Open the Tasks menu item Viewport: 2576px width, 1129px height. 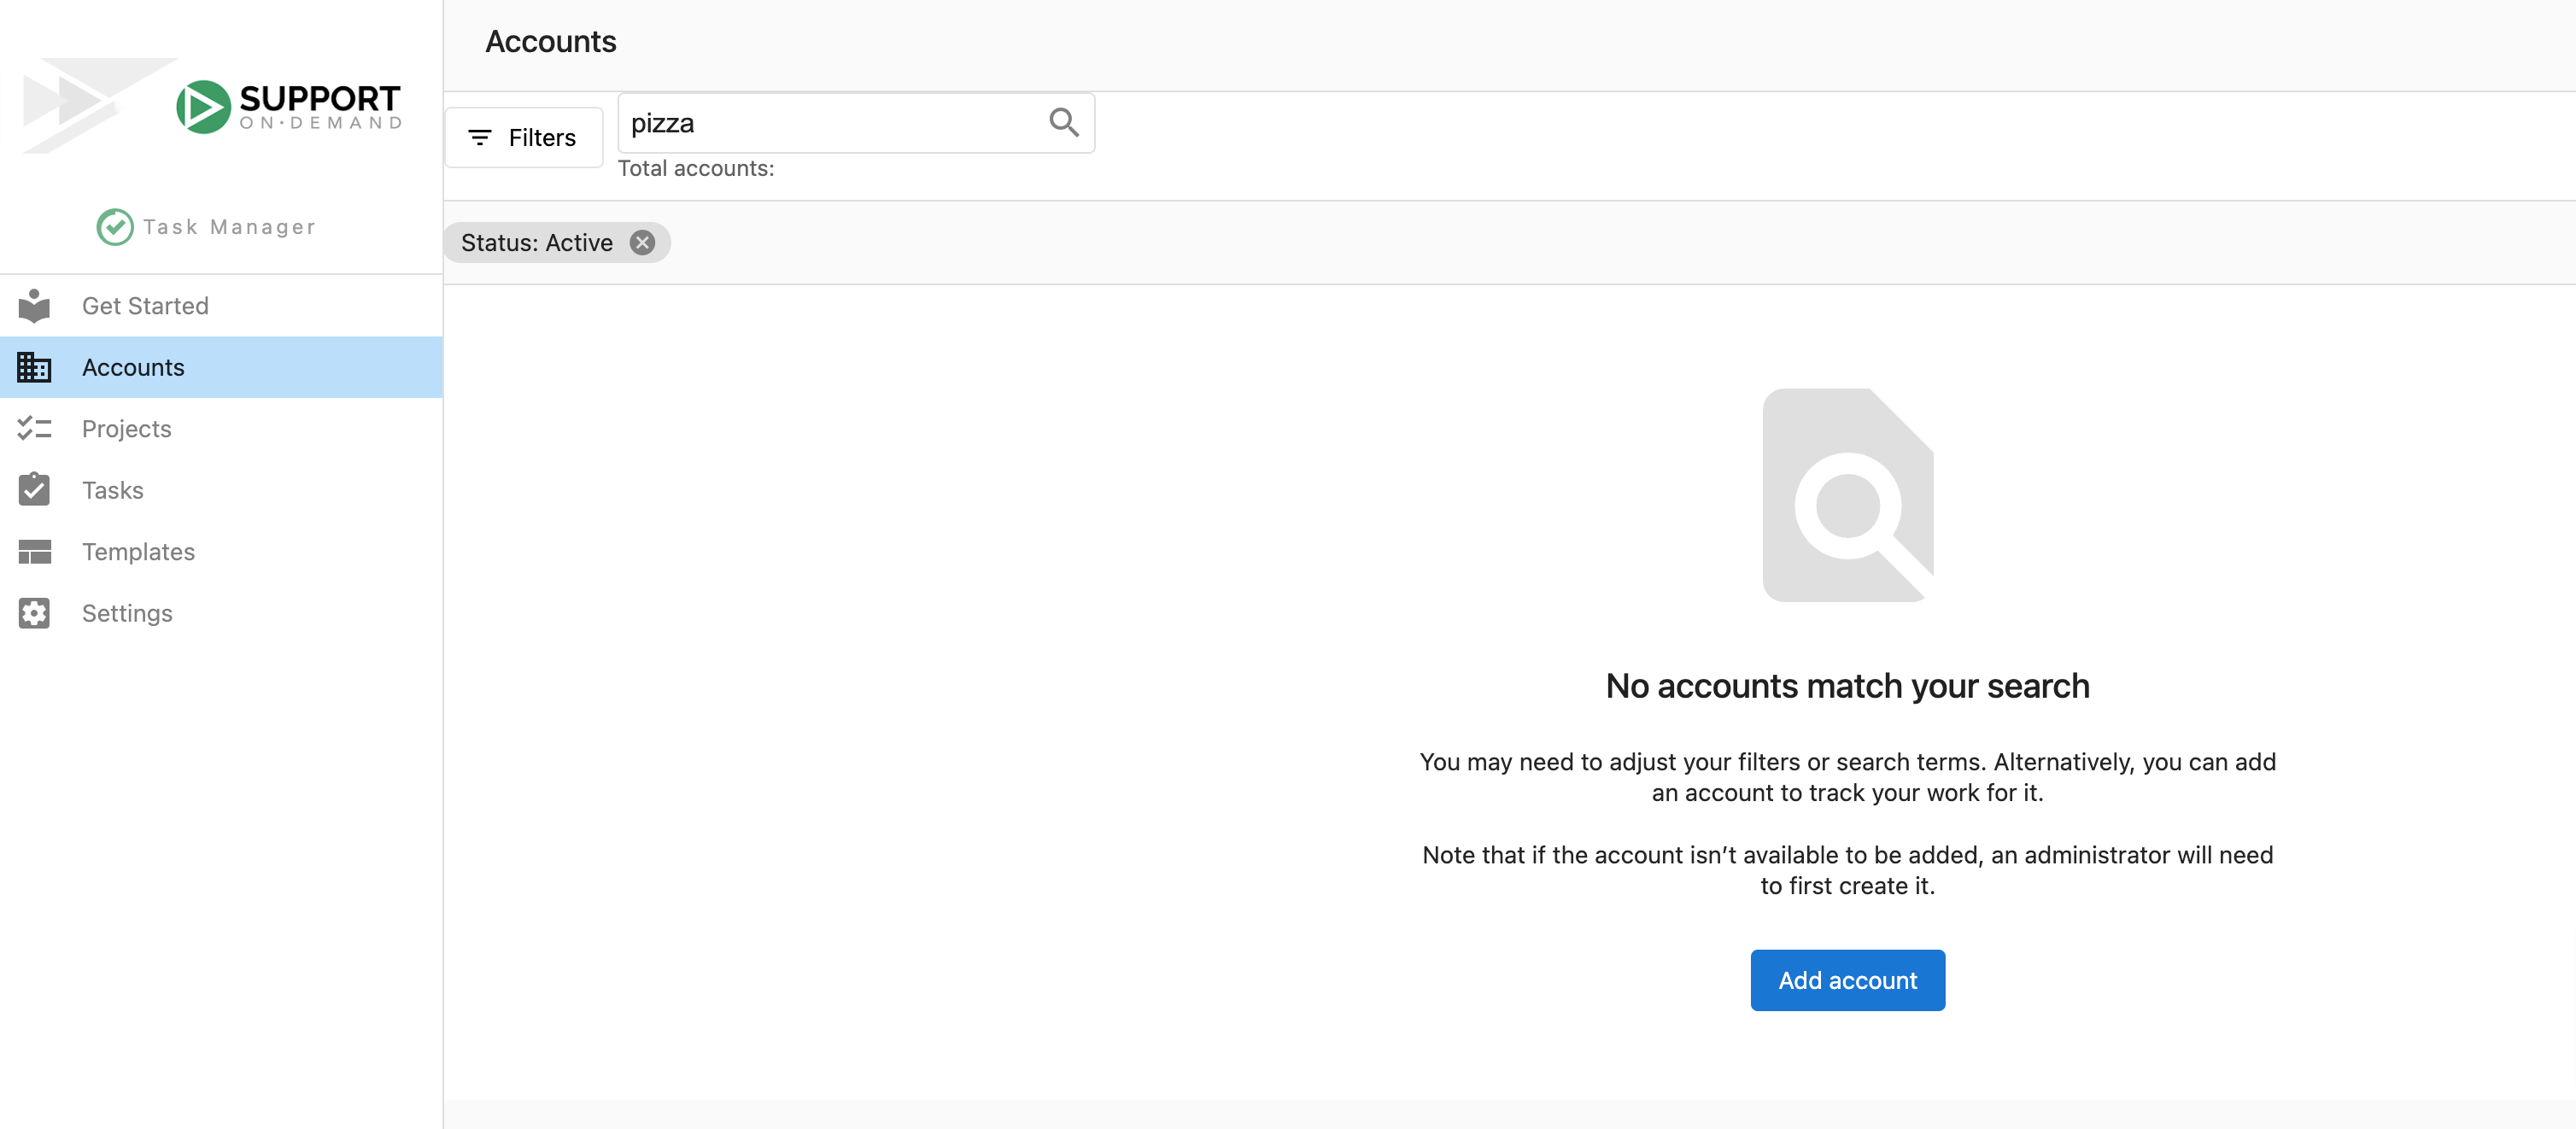(221, 490)
